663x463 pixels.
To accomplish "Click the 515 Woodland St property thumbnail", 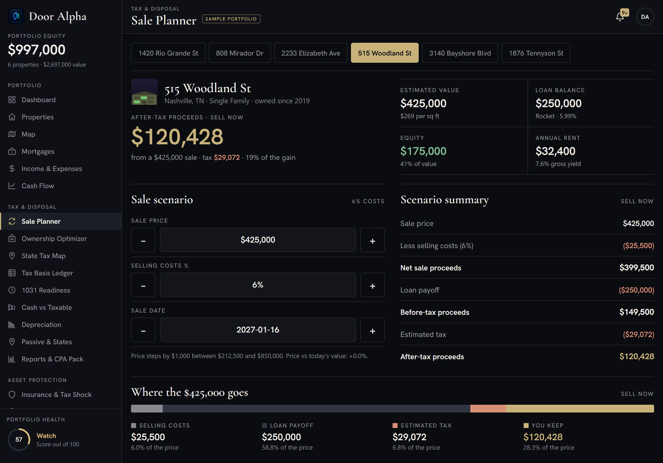I will 144,92.
